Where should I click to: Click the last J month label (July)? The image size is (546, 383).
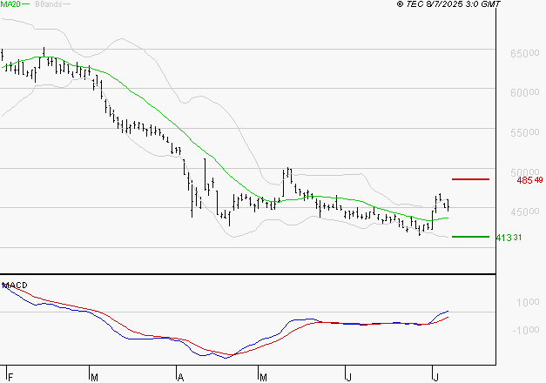[x=435, y=377]
